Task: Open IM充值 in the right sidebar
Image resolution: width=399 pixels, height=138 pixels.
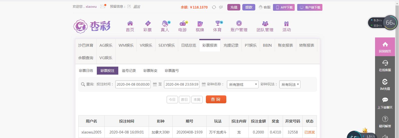Action: [x=385, y=84]
